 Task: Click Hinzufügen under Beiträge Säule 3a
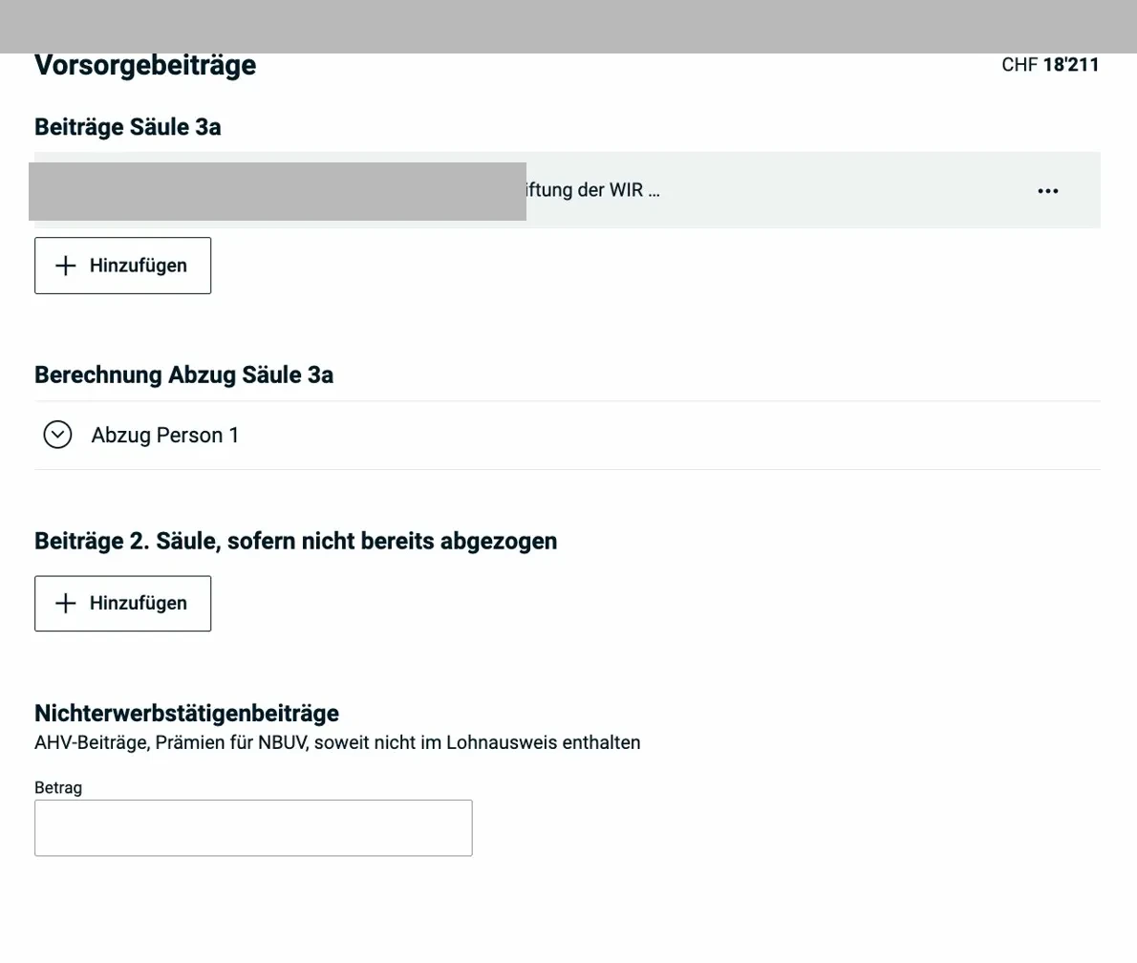(122, 265)
